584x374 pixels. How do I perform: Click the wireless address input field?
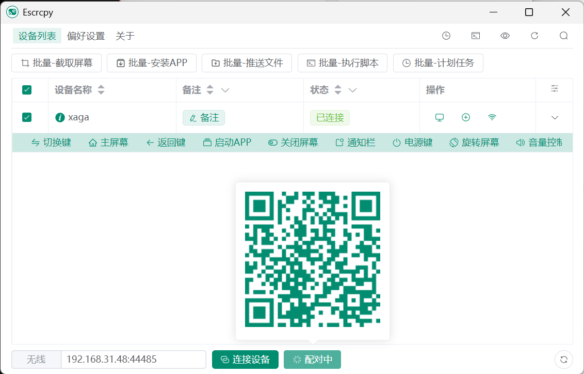coord(133,360)
